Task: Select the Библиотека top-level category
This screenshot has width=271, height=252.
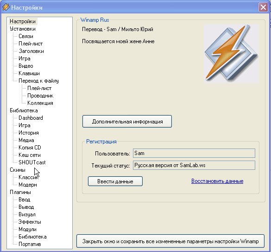Action: tap(24, 110)
